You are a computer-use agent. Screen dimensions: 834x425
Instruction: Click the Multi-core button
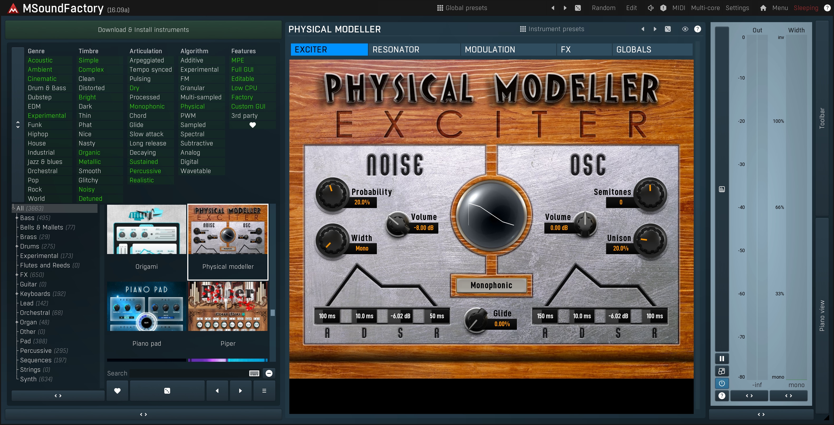(x=706, y=8)
